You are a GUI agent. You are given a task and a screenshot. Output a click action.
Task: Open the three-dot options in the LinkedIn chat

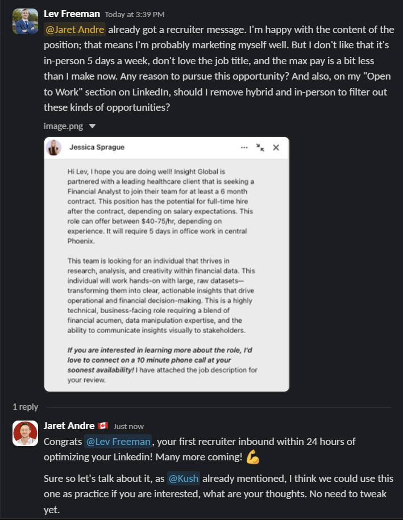point(244,148)
